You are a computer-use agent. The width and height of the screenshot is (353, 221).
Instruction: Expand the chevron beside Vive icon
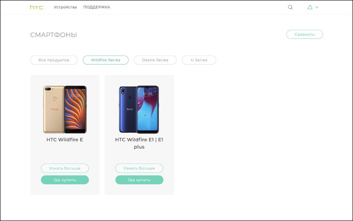click(317, 7)
